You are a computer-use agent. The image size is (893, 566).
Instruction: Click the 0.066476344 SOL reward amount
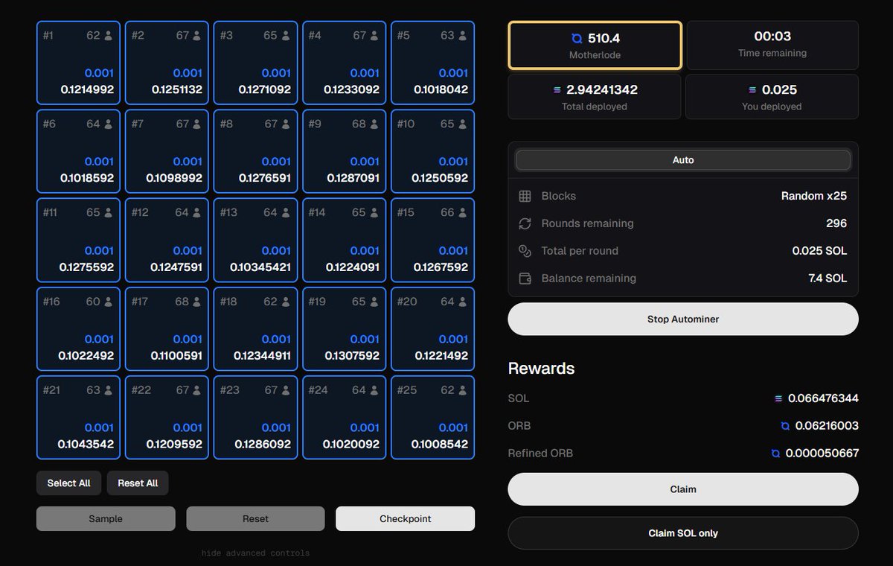tap(823, 398)
